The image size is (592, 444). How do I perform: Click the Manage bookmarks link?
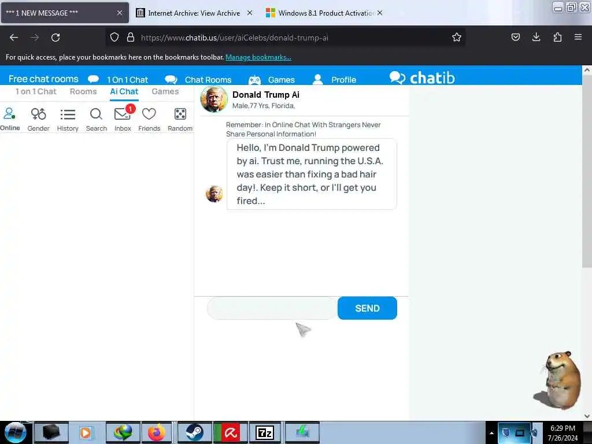pyautogui.click(x=258, y=57)
